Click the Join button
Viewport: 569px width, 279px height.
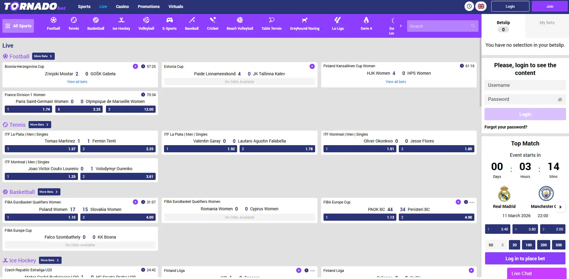point(550,6)
